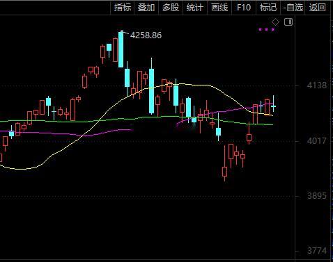
Task: Open the 指标 indicators menu
Action: 123,8
